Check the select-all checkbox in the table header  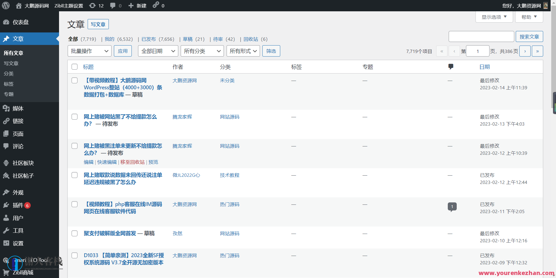coord(74,67)
